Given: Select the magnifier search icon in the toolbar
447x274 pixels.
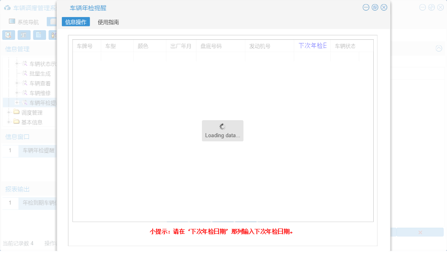Looking at the screenshot, I should pyautogui.click(x=8, y=35).
